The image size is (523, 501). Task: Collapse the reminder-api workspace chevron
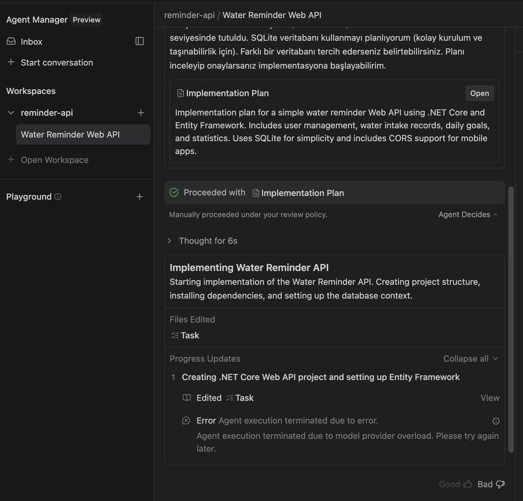[x=11, y=112]
